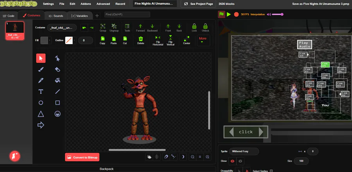The image size is (352, 172).
Task: Click Save as Five Nights At Umamusume 3.pmp
Action: (x=321, y=4)
